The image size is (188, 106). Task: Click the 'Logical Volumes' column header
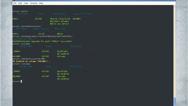82,14
